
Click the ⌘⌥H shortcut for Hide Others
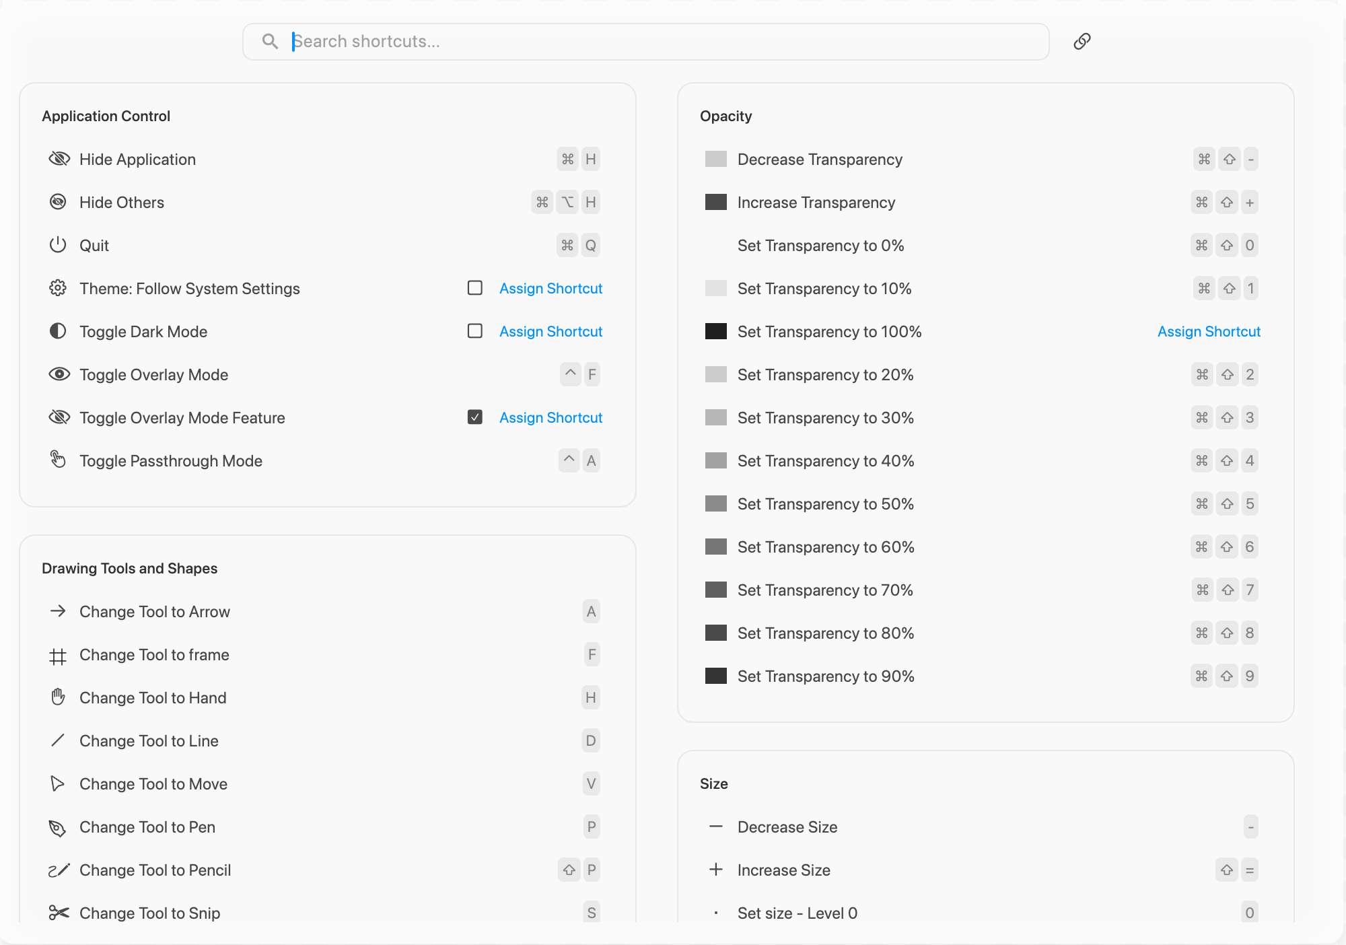[x=566, y=202]
